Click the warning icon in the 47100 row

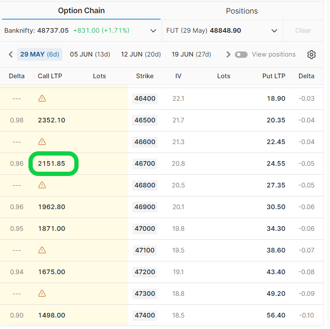tap(42, 250)
